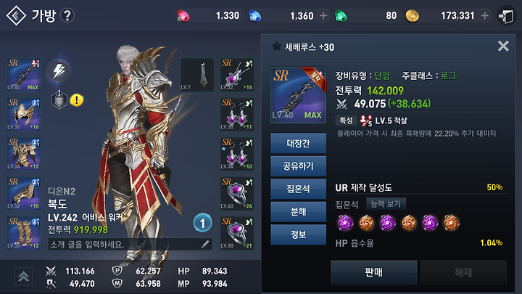Screen dimensions: 522x294
Task: Open the 대장간 menu button
Action: pyautogui.click(x=298, y=143)
